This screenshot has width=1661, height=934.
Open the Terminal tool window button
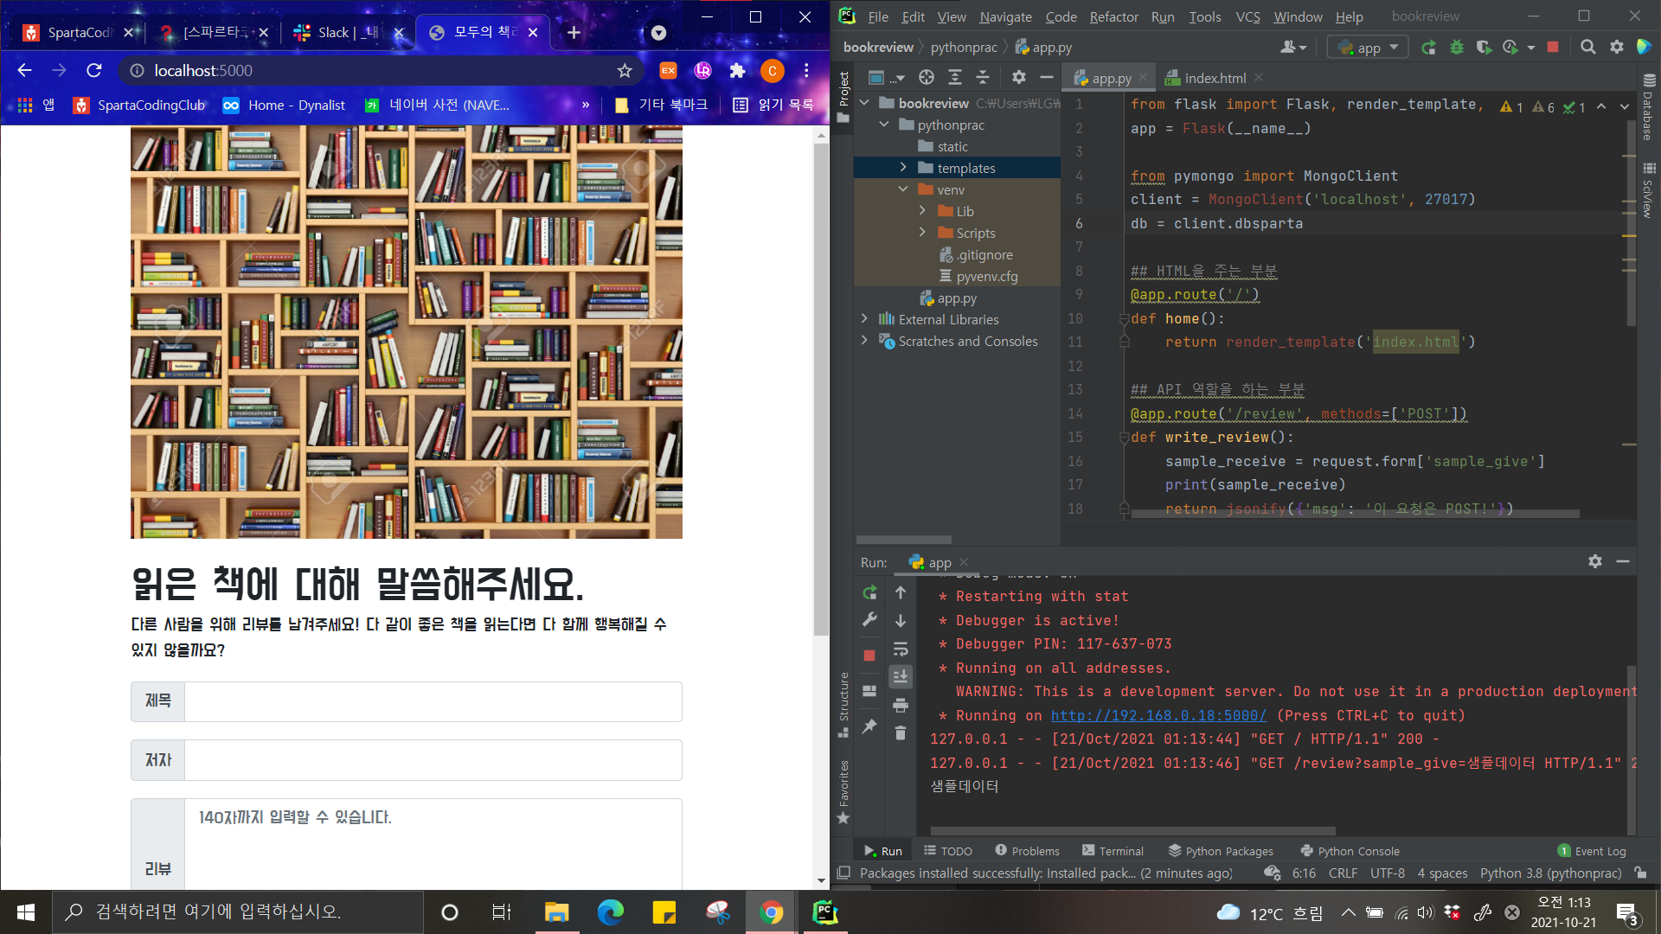[x=1113, y=851]
